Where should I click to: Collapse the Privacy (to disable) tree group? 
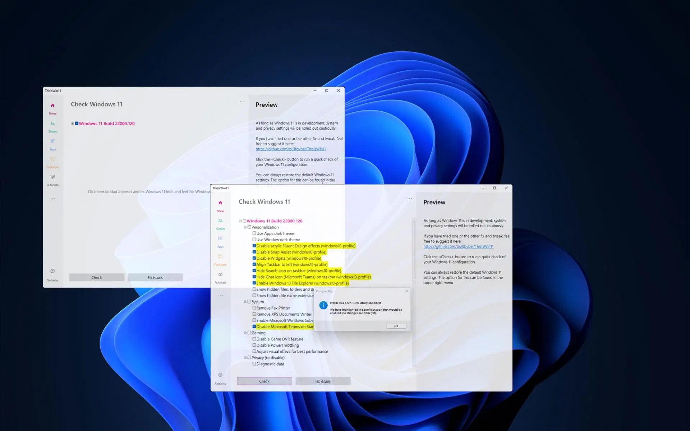coord(245,358)
